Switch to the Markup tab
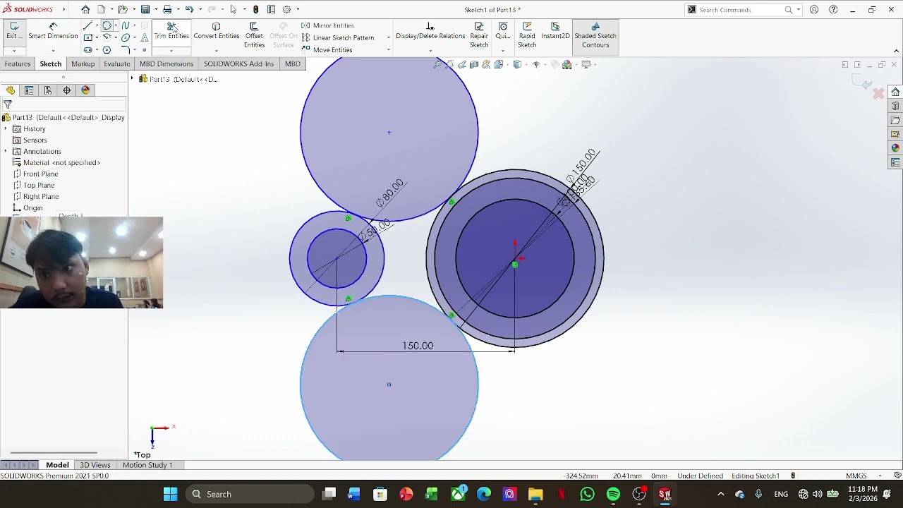The height and width of the screenshot is (508, 903). [83, 64]
